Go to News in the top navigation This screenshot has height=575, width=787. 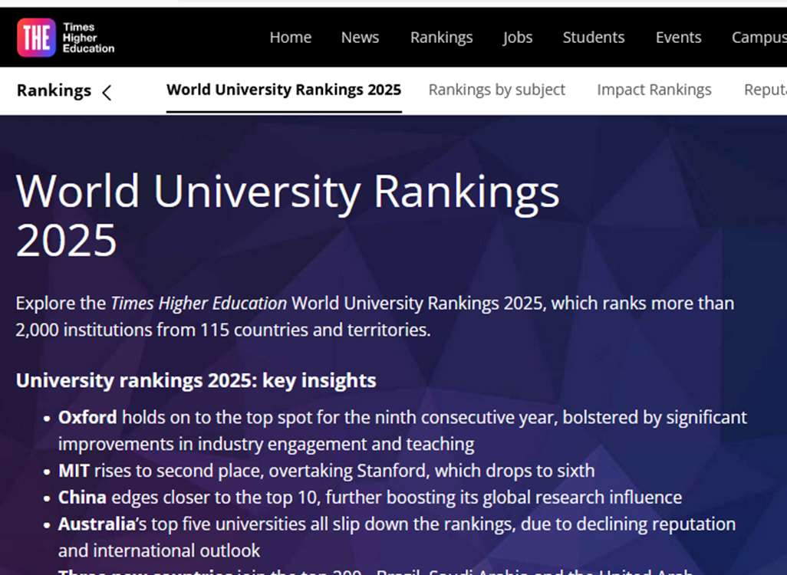pos(360,38)
